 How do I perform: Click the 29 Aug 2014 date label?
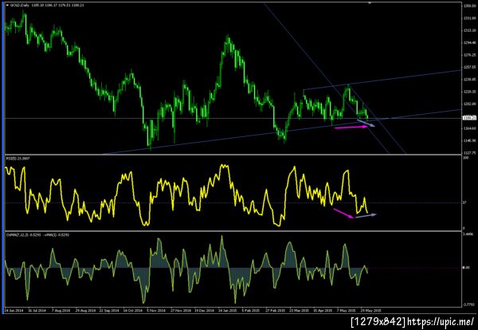[85, 310]
